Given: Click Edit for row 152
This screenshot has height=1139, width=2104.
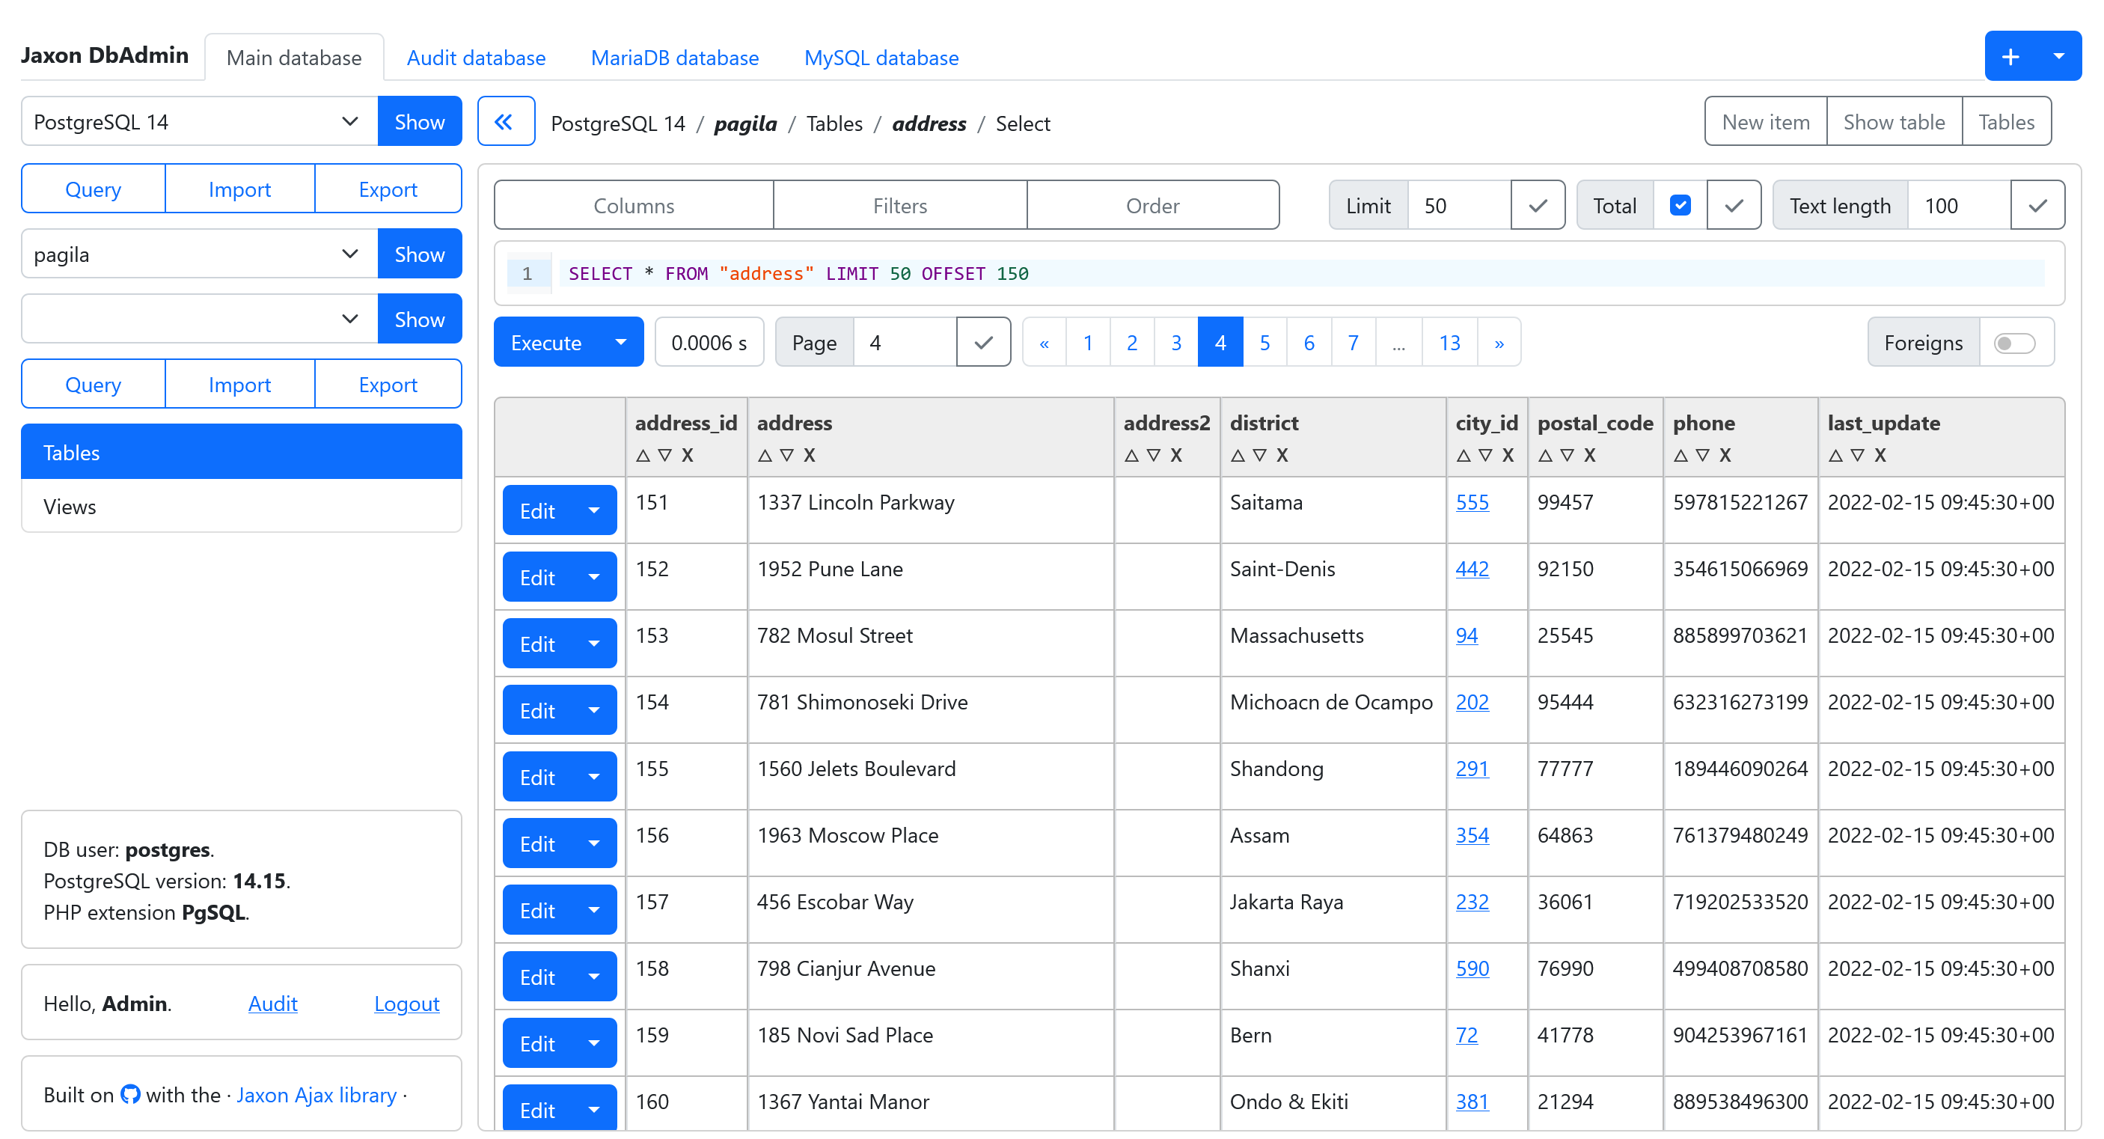Looking at the screenshot, I should 537,577.
